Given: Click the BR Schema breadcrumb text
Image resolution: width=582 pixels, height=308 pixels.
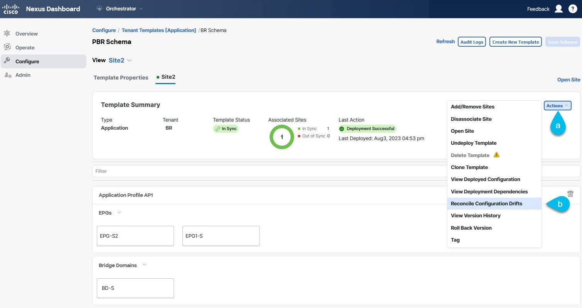Looking at the screenshot, I should tap(213, 30).
